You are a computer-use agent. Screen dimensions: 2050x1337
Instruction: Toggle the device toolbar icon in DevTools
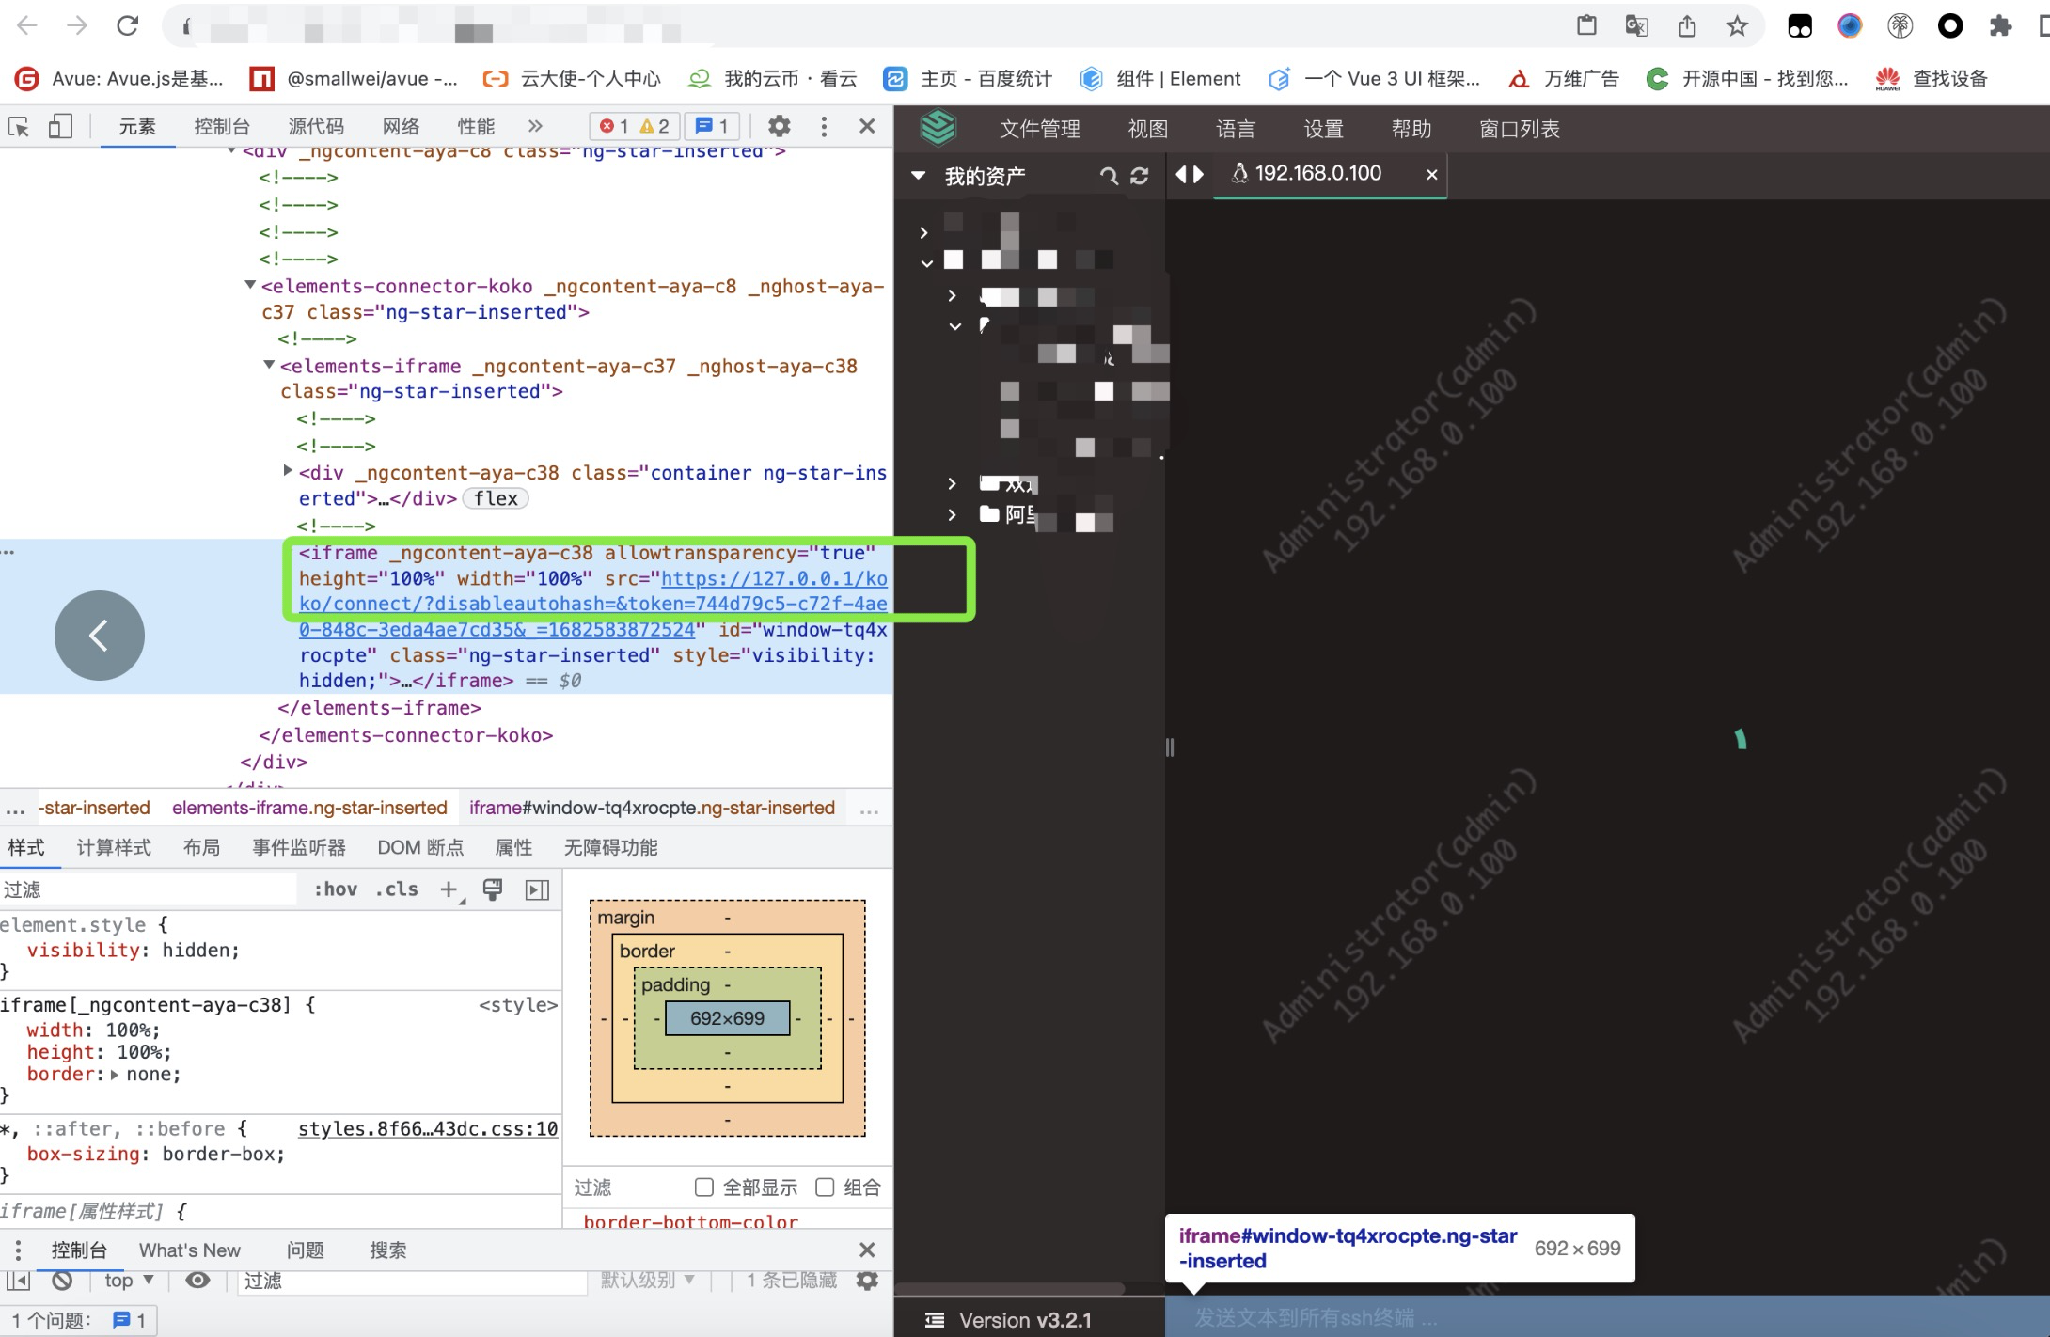pos(60,126)
